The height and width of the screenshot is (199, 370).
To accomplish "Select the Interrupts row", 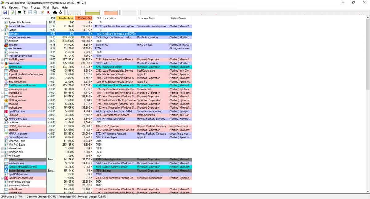I will click(96, 34).
